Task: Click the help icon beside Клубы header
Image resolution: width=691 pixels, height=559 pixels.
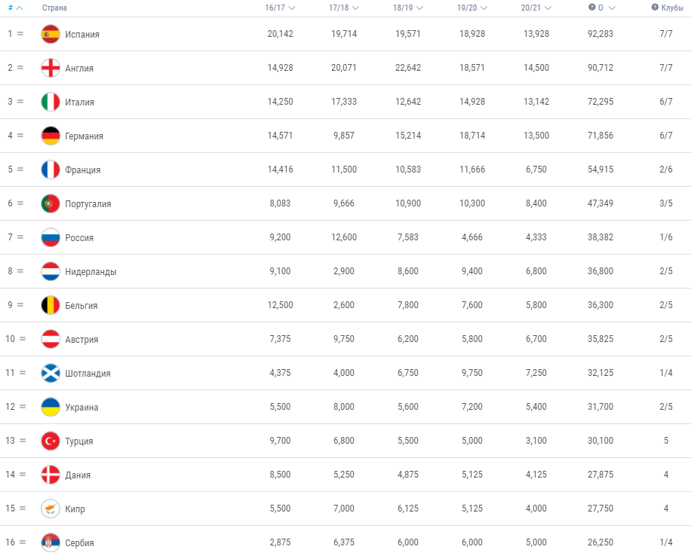Action: click(x=655, y=8)
